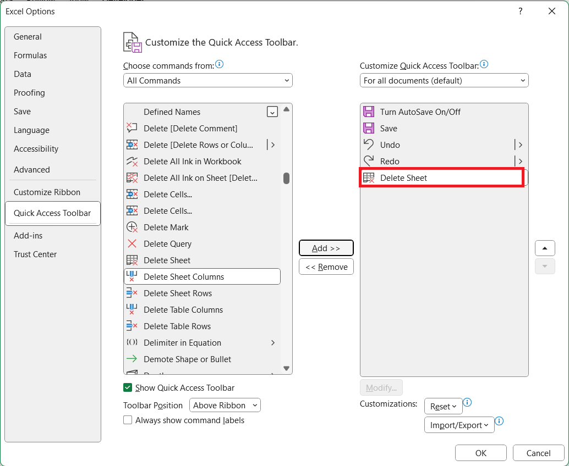The height and width of the screenshot is (466, 569).
Task: Select the Delete Table Columns icon
Action: [132, 309]
